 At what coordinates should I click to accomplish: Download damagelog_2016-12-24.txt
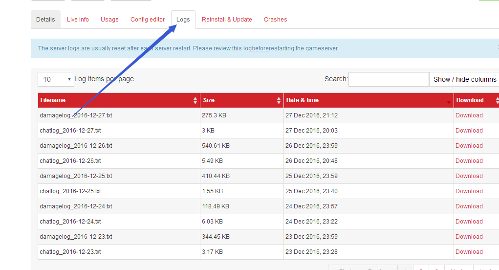click(x=469, y=206)
